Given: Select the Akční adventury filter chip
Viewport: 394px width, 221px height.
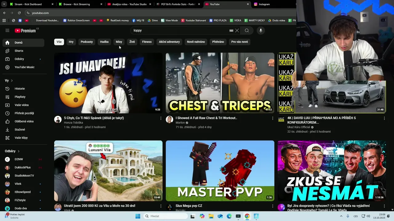Looking at the screenshot, I should (169, 42).
